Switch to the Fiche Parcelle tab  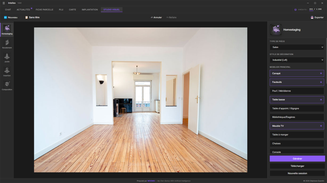pos(44,10)
